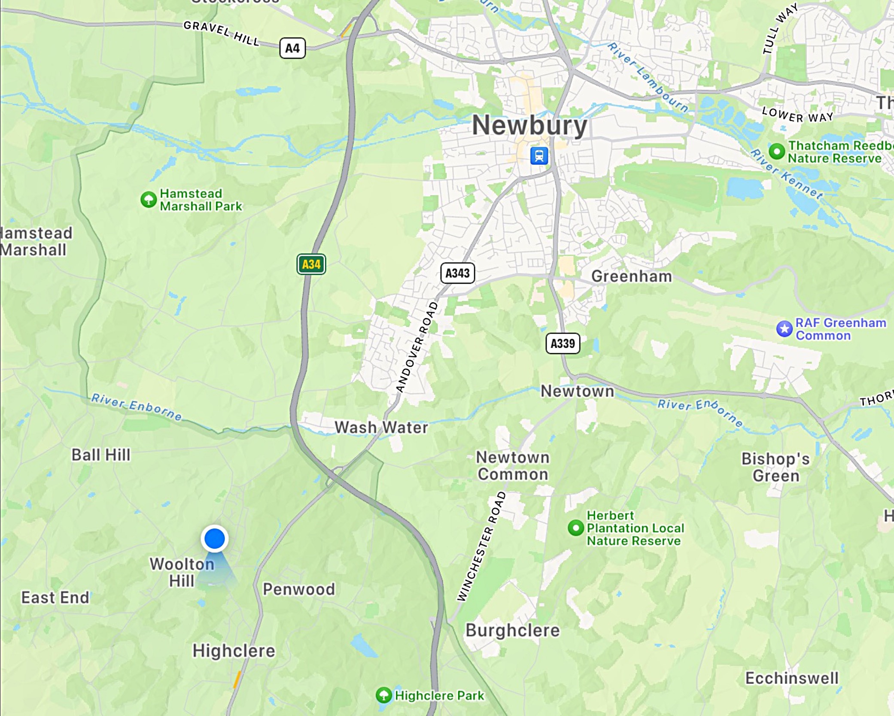
Task: Click the Greenham place label
Action: point(632,276)
